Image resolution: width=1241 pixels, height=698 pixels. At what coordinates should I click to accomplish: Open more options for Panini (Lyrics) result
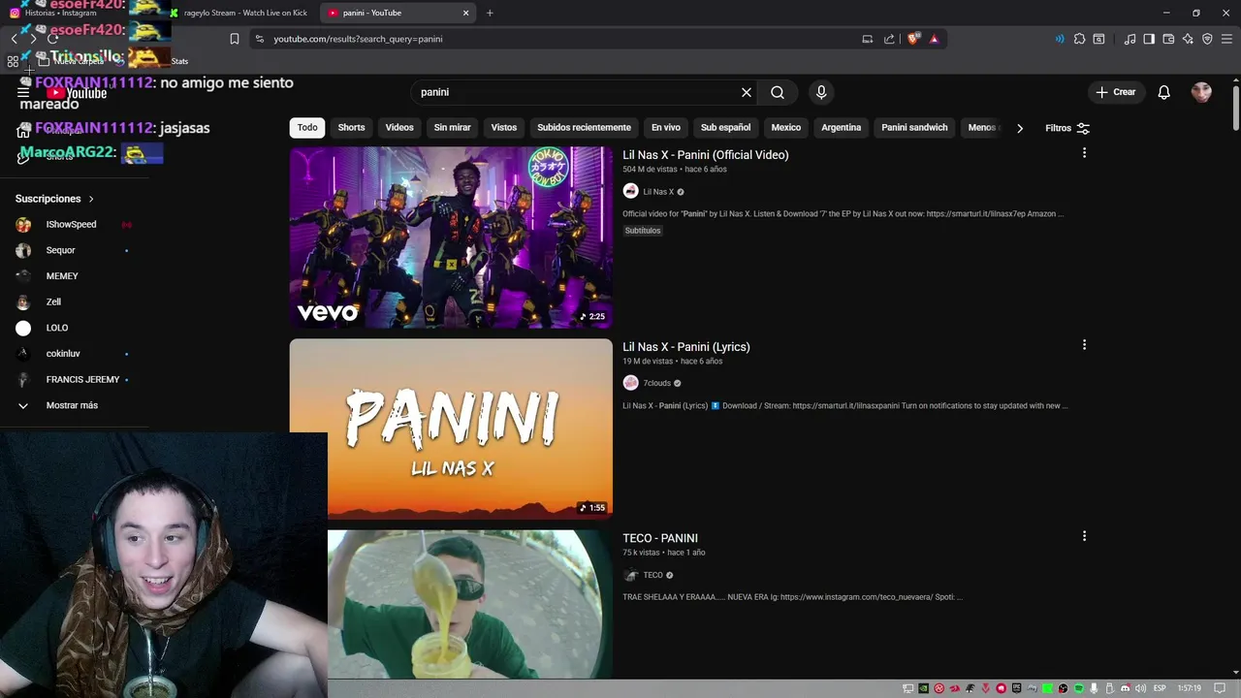pyautogui.click(x=1084, y=345)
